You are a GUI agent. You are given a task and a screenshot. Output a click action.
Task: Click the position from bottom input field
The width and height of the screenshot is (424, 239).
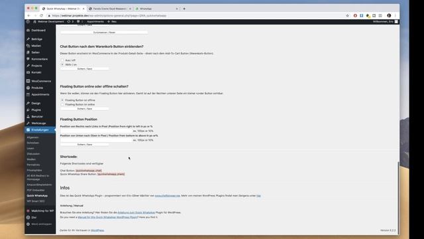96,140
